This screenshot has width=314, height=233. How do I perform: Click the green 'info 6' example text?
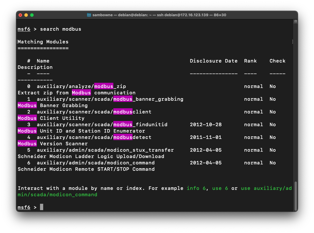point(196,188)
